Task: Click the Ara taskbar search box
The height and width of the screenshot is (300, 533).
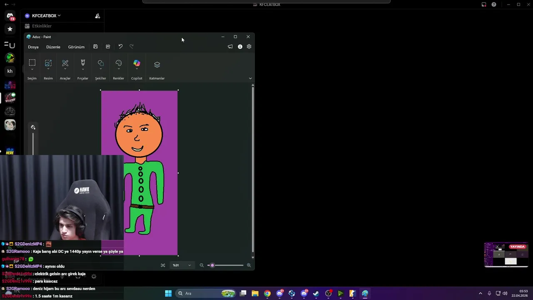Action: tap(206, 293)
